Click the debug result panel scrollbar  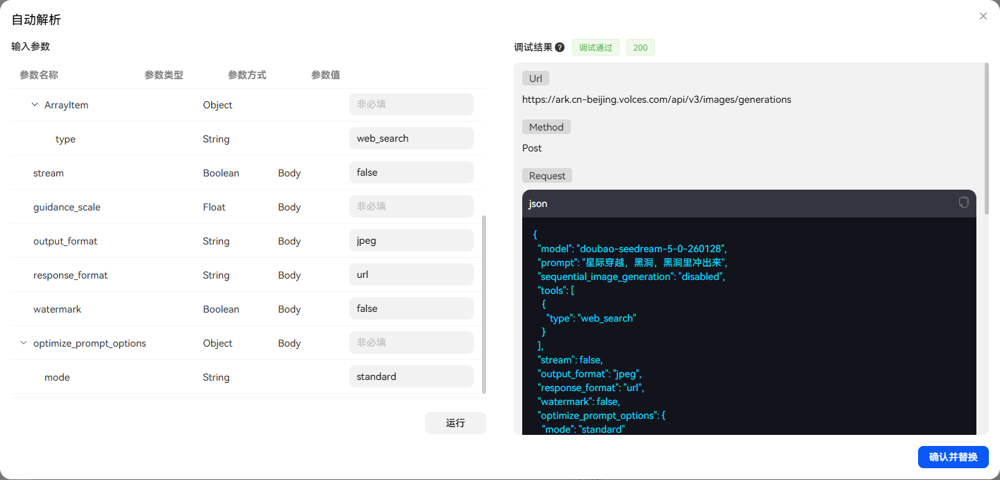pos(987,139)
